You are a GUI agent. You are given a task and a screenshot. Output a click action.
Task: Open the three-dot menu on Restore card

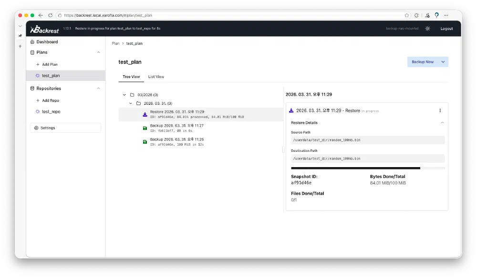pos(440,110)
